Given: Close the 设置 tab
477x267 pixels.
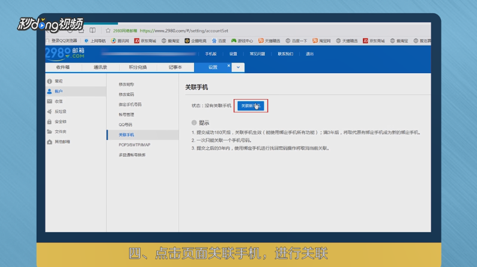Looking at the screenshot, I should [229, 65].
